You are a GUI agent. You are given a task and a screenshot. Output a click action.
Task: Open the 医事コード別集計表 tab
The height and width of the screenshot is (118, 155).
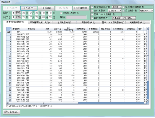point(113,22)
